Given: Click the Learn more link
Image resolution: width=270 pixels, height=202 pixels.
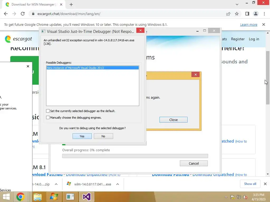Looking at the screenshot, I should click(249, 24).
